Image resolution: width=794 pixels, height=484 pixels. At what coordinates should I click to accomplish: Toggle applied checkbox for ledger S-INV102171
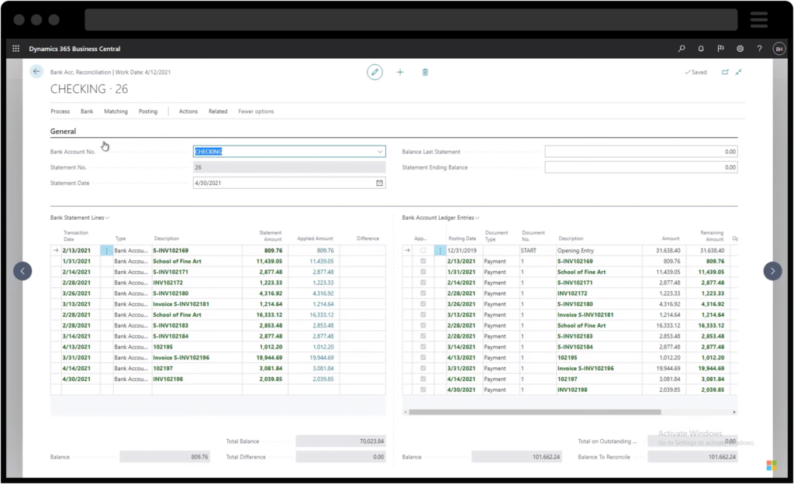423,283
